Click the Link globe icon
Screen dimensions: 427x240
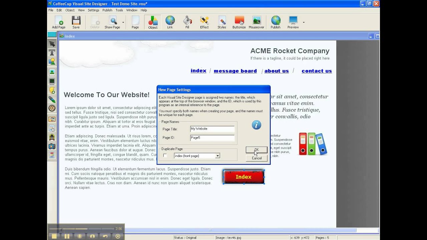(x=170, y=22)
